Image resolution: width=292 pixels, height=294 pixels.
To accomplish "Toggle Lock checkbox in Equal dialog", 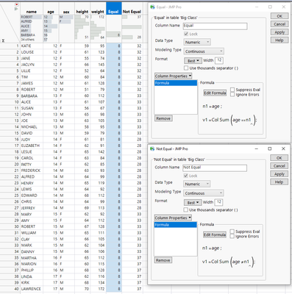I will (186, 34).
